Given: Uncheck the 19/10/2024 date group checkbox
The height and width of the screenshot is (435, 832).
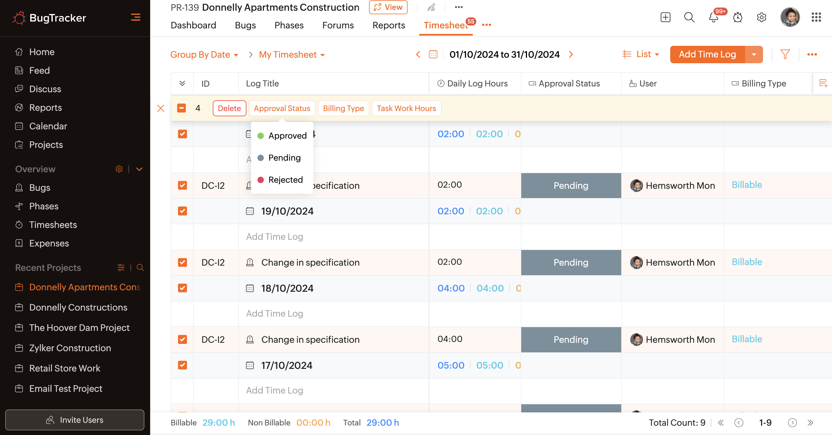Looking at the screenshot, I should 182,211.
